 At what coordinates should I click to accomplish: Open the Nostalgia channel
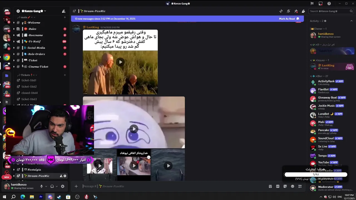pos(41,170)
